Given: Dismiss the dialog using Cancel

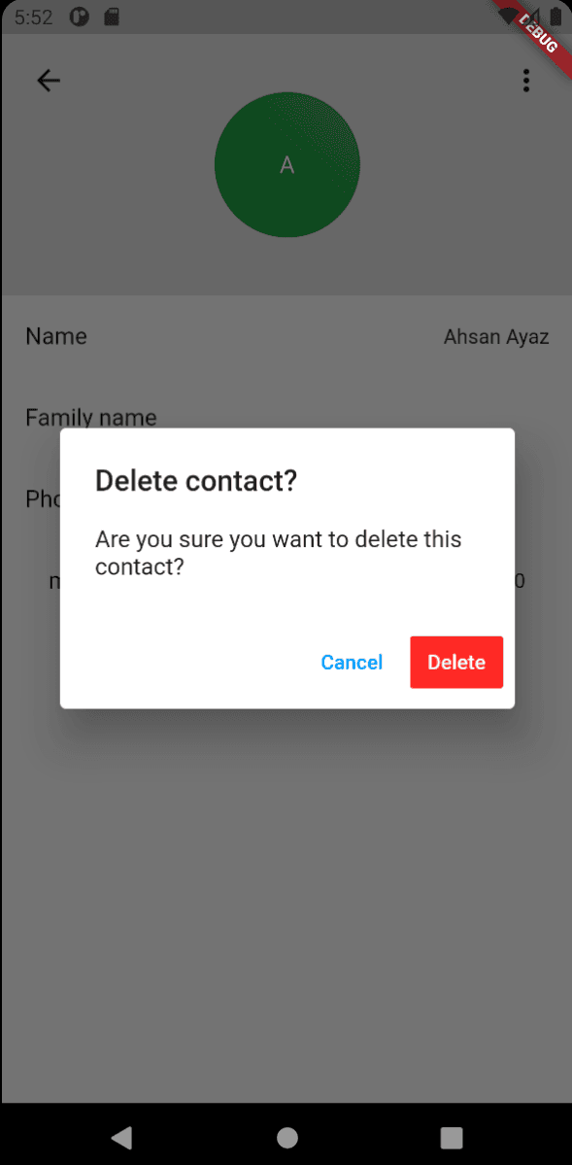Looking at the screenshot, I should 352,662.
